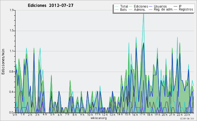Click the '11 h' x-axis label
197x121 pixels.
click(98, 114)
